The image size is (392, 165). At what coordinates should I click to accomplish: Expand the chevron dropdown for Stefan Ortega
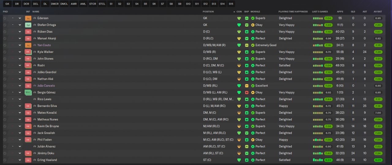20,25
